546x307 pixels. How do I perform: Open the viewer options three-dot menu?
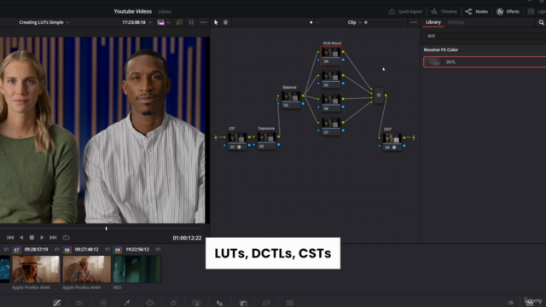[x=203, y=22]
